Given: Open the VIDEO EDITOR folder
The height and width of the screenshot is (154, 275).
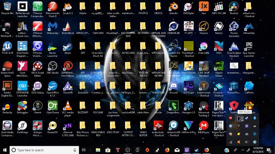Looking at the screenshot, I should [143, 129].
